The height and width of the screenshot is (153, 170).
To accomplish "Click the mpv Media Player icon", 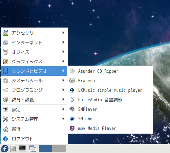I will tap(72, 128).
